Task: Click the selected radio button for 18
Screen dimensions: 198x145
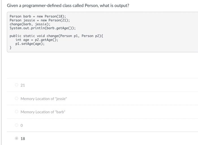Action: pos(16,138)
